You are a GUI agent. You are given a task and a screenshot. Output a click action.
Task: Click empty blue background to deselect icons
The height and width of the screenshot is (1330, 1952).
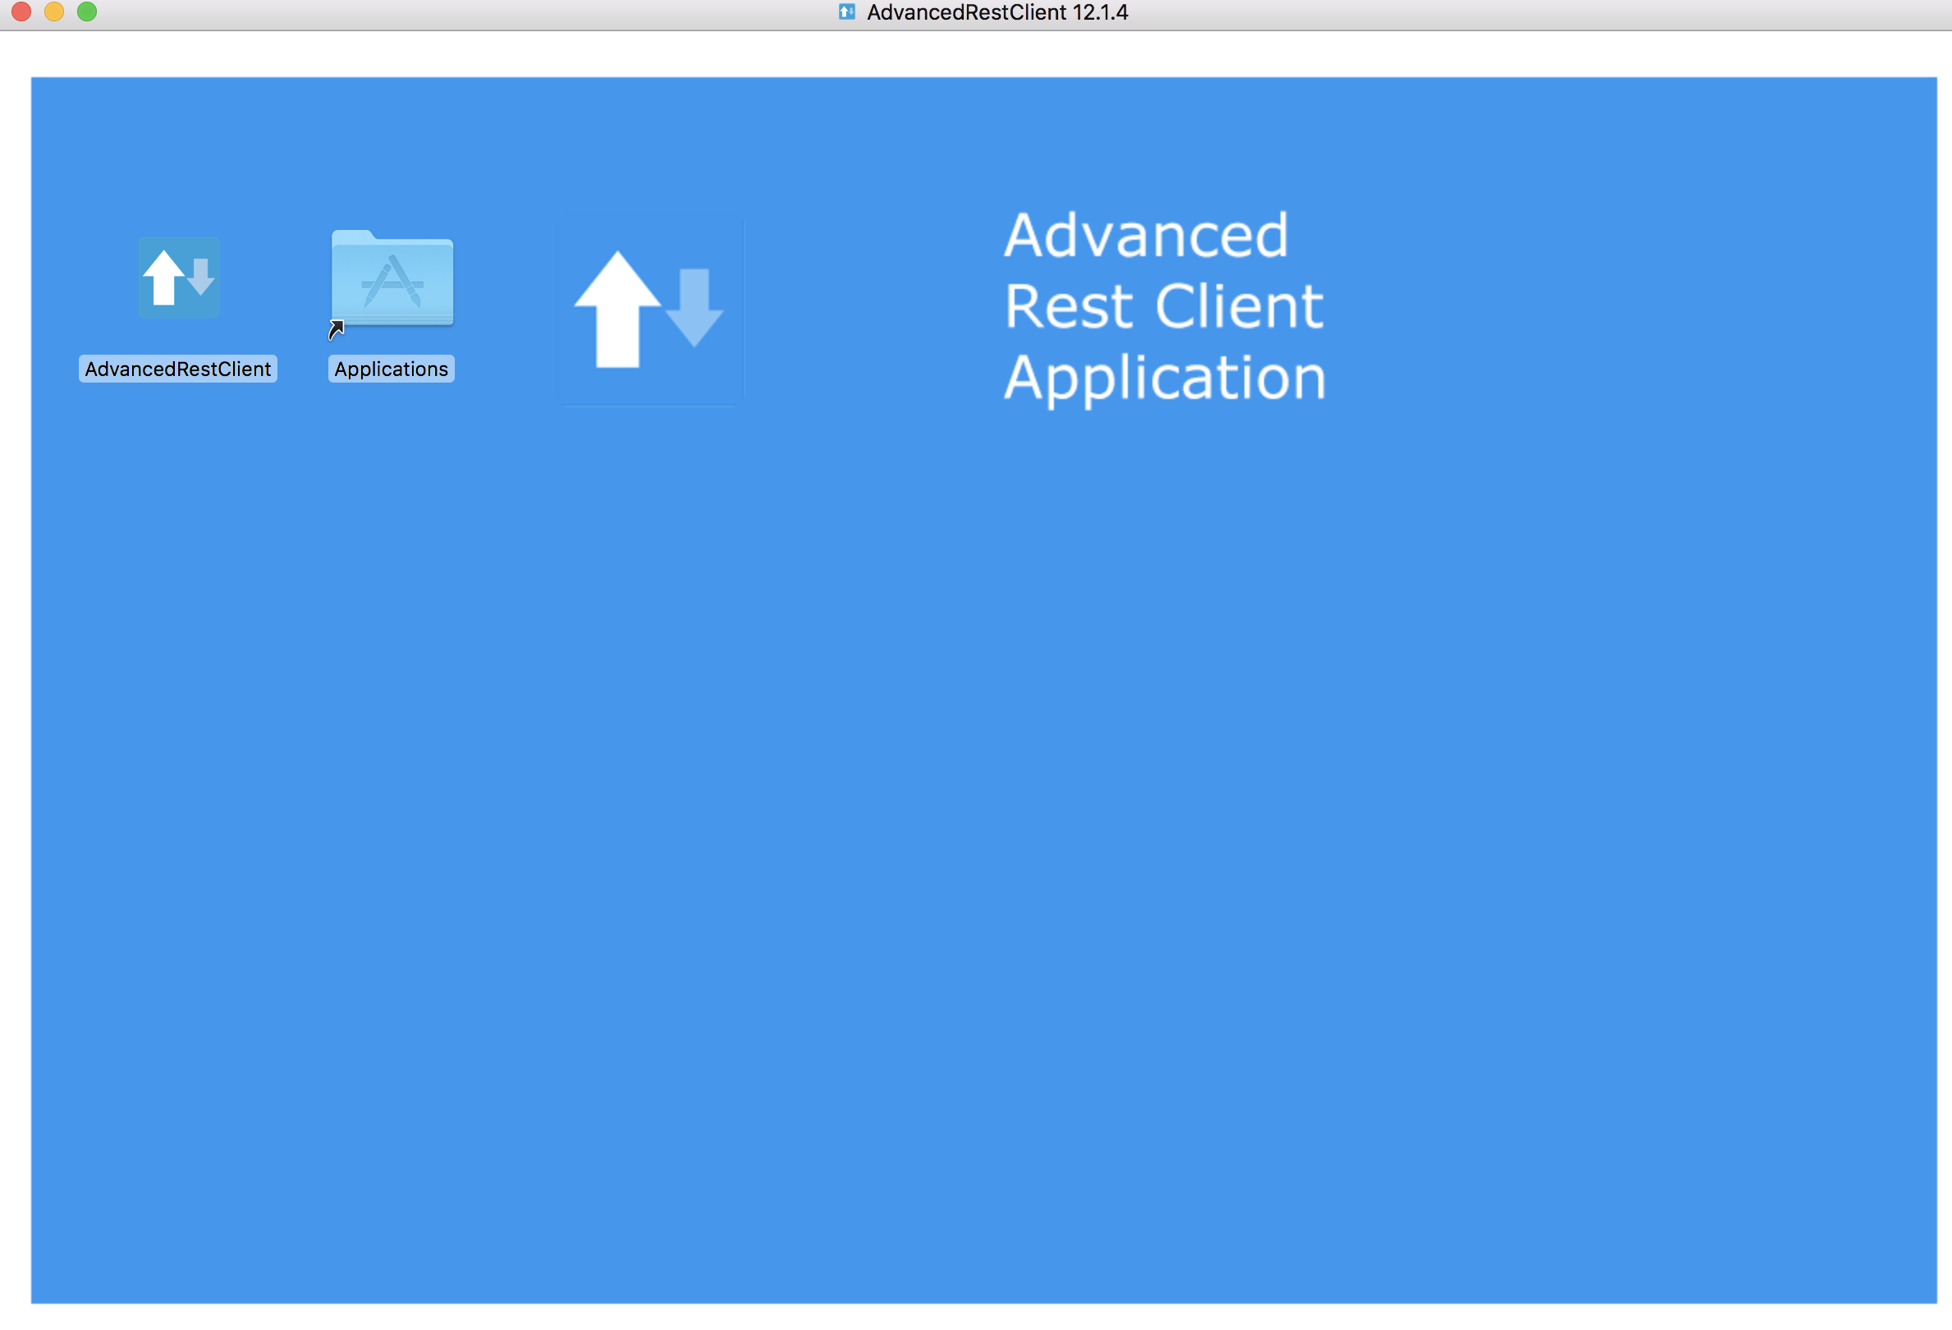pyautogui.click(x=1008, y=840)
